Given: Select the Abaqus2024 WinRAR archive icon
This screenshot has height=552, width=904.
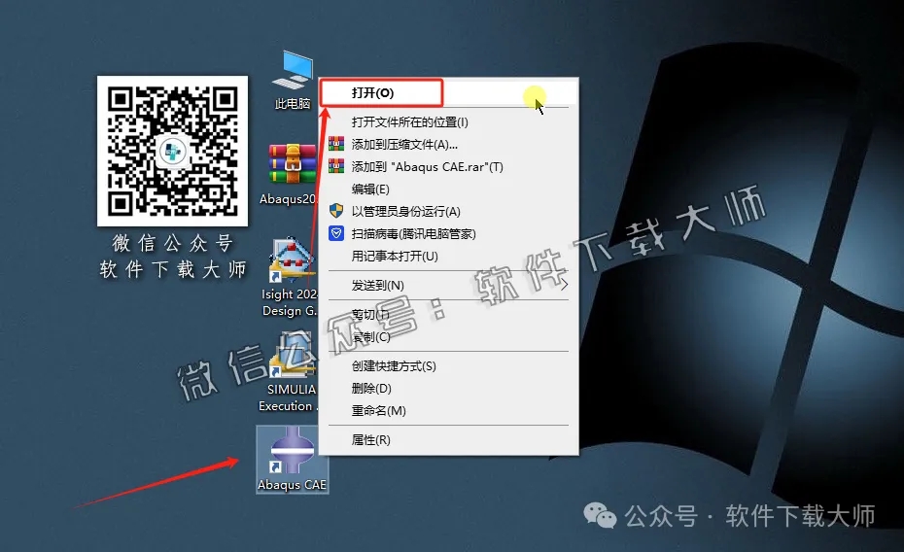Looking at the screenshot, I should (291, 175).
